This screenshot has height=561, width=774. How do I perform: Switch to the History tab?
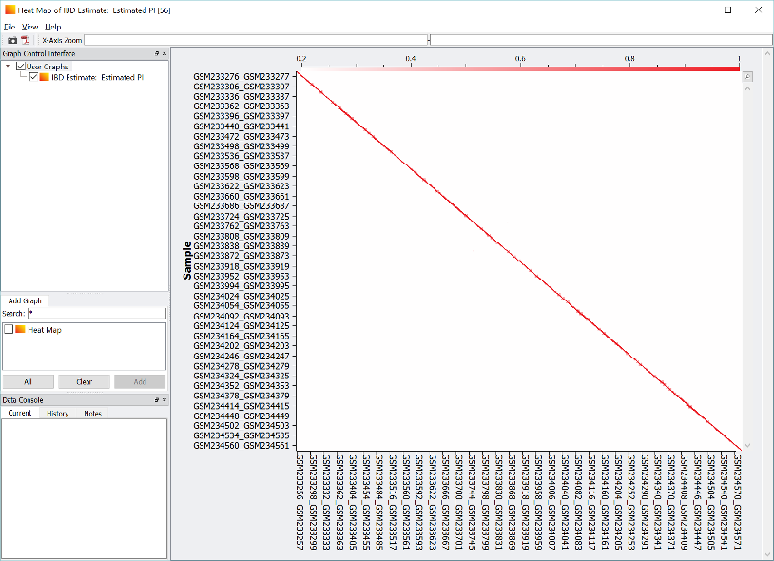(x=58, y=414)
